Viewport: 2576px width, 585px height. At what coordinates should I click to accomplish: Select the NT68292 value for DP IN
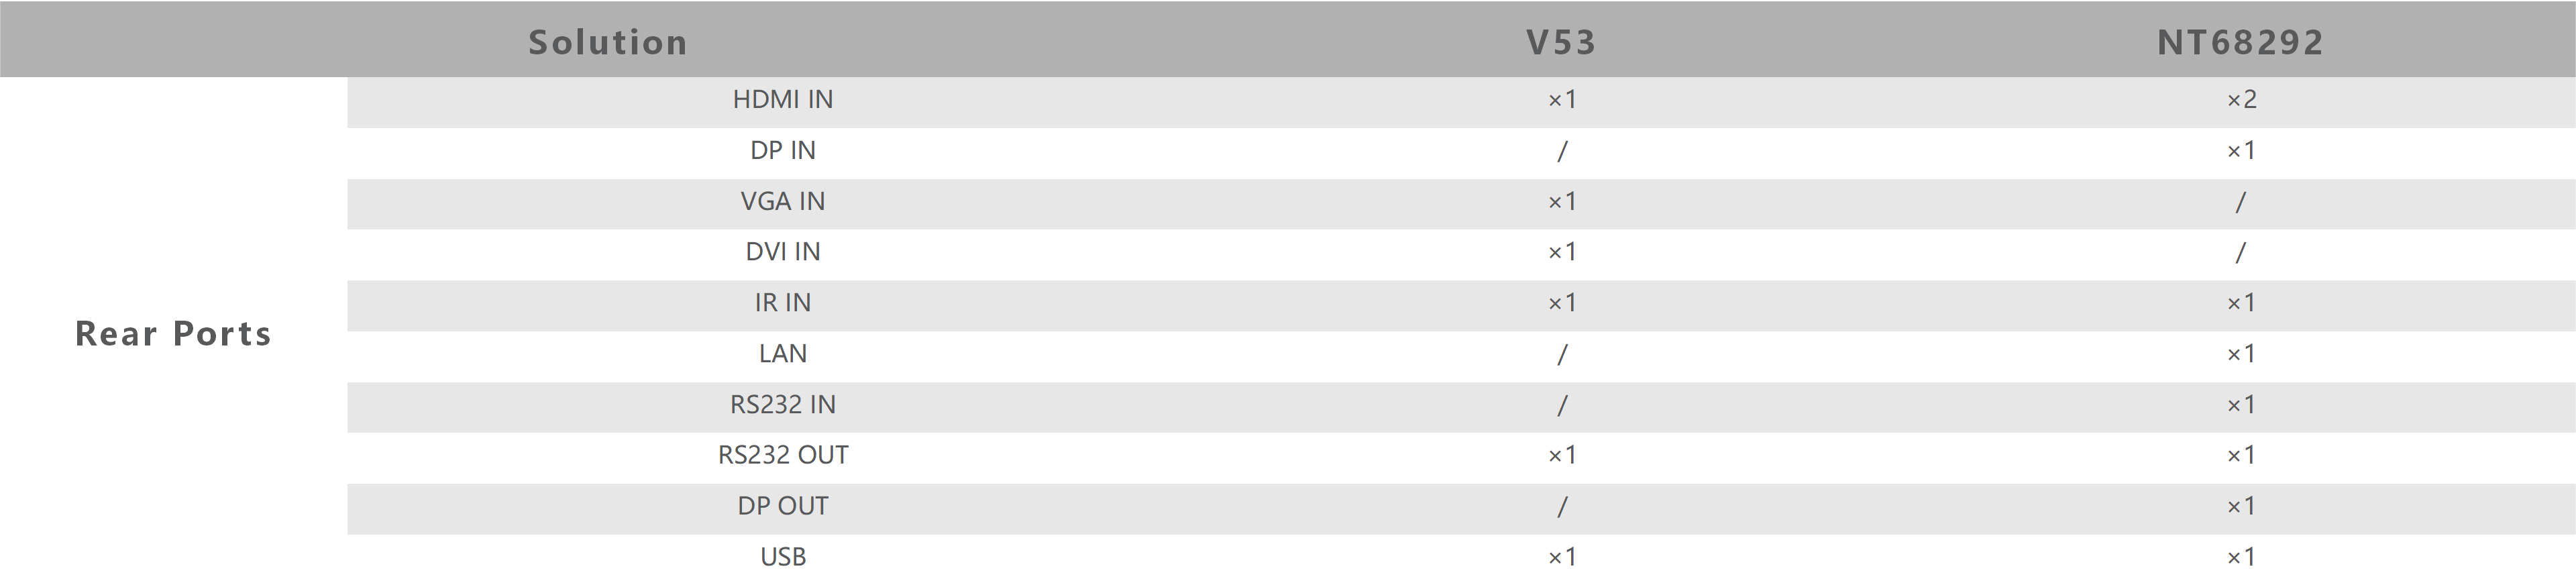[x=2241, y=151]
